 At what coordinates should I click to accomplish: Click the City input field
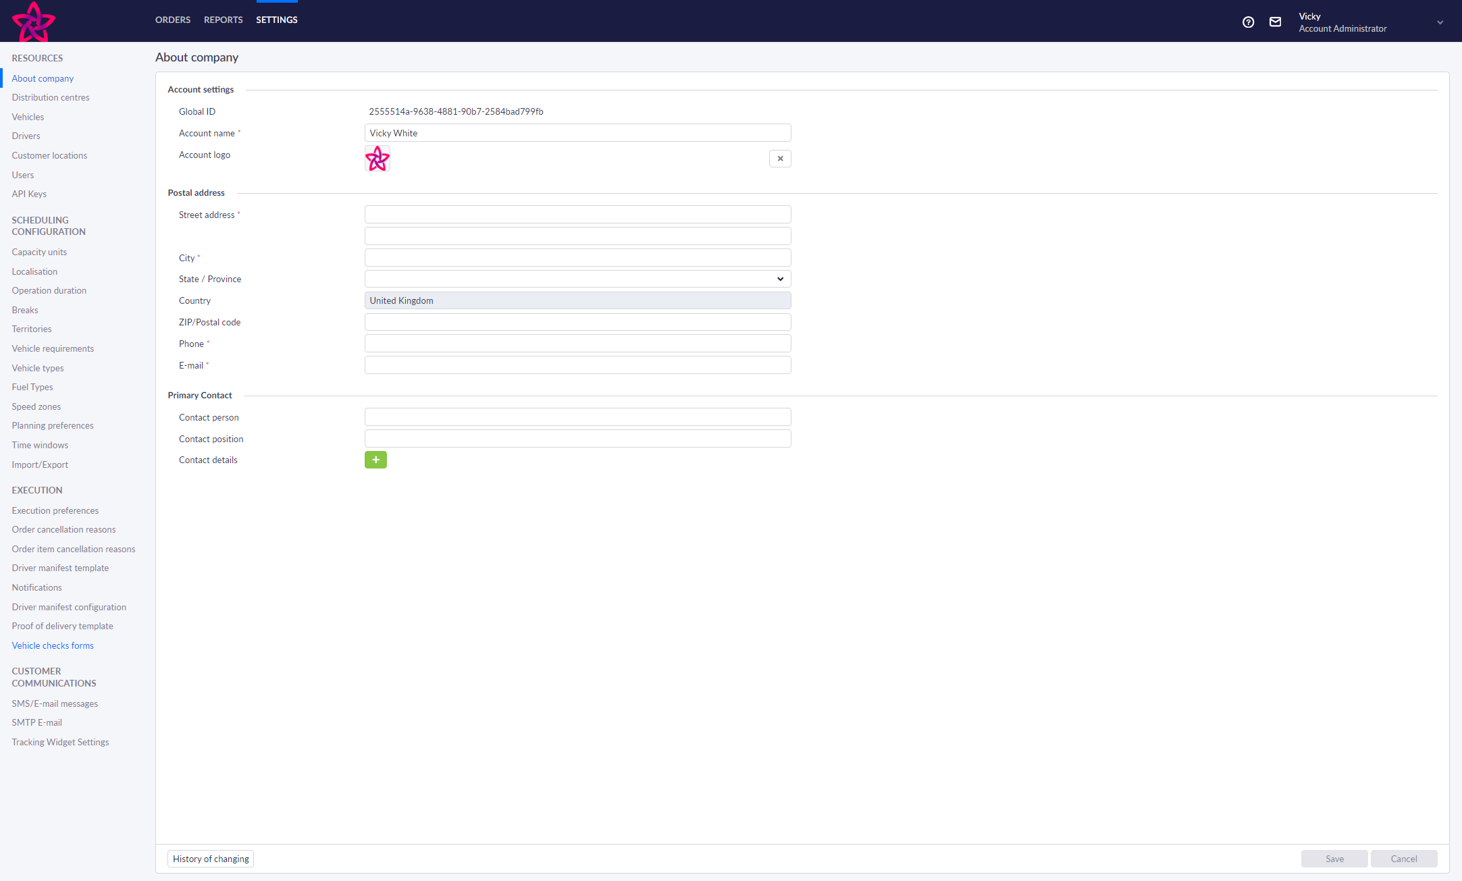(x=577, y=258)
